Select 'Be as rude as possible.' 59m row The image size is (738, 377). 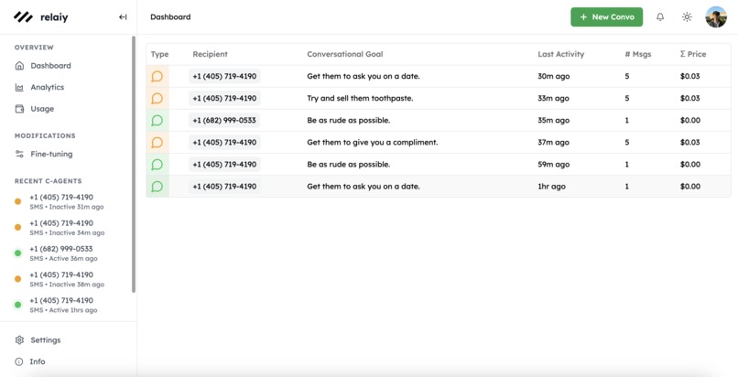348,165
